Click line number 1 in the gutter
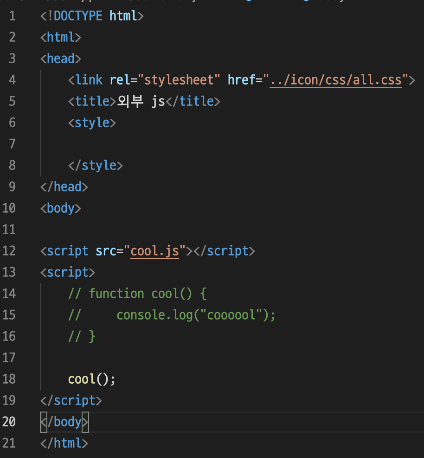The width and height of the screenshot is (424, 458). [x=12, y=16]
